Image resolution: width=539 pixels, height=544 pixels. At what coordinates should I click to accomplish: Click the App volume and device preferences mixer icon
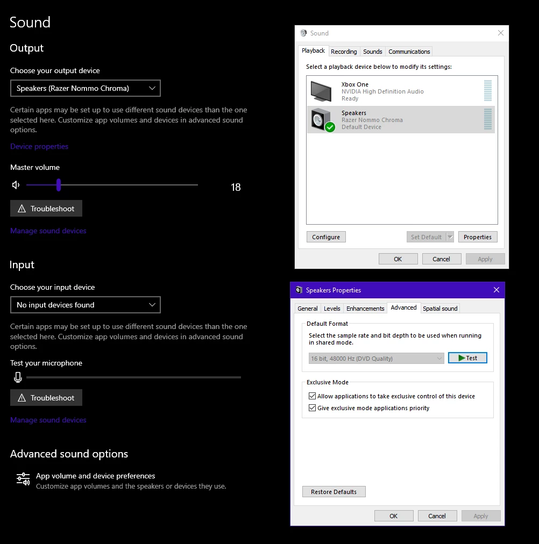pos(23,479)
